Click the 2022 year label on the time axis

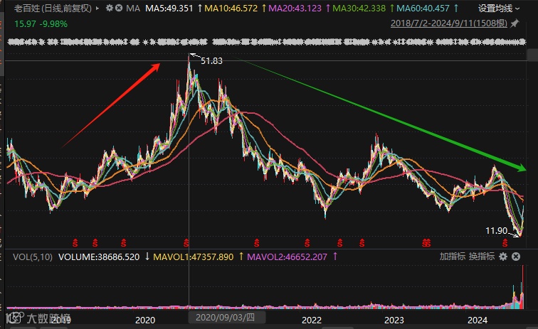312,320
